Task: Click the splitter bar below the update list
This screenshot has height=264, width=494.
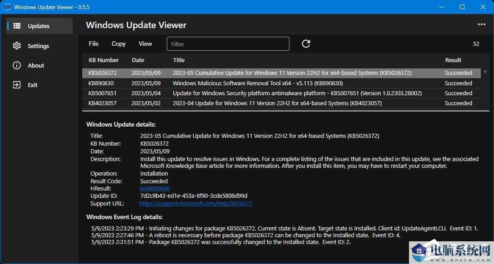Action: 286,111
